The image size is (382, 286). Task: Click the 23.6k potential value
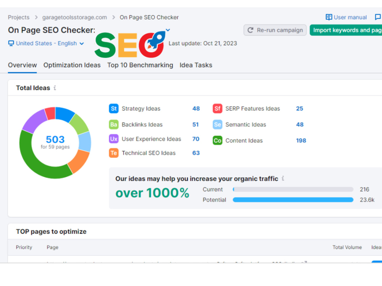[367, 200]
